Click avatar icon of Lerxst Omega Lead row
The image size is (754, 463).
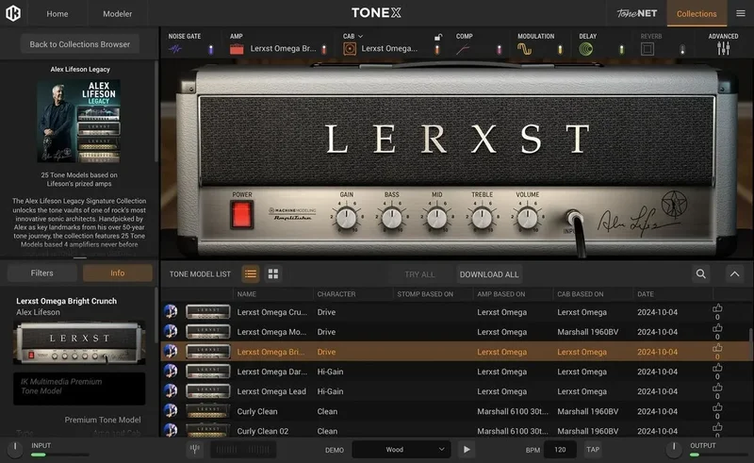click(171, 390)
